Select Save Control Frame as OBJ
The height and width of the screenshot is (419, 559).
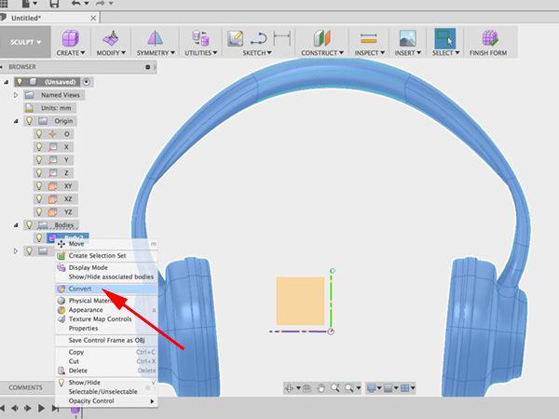pyautogui.click(x=106, y=340)
